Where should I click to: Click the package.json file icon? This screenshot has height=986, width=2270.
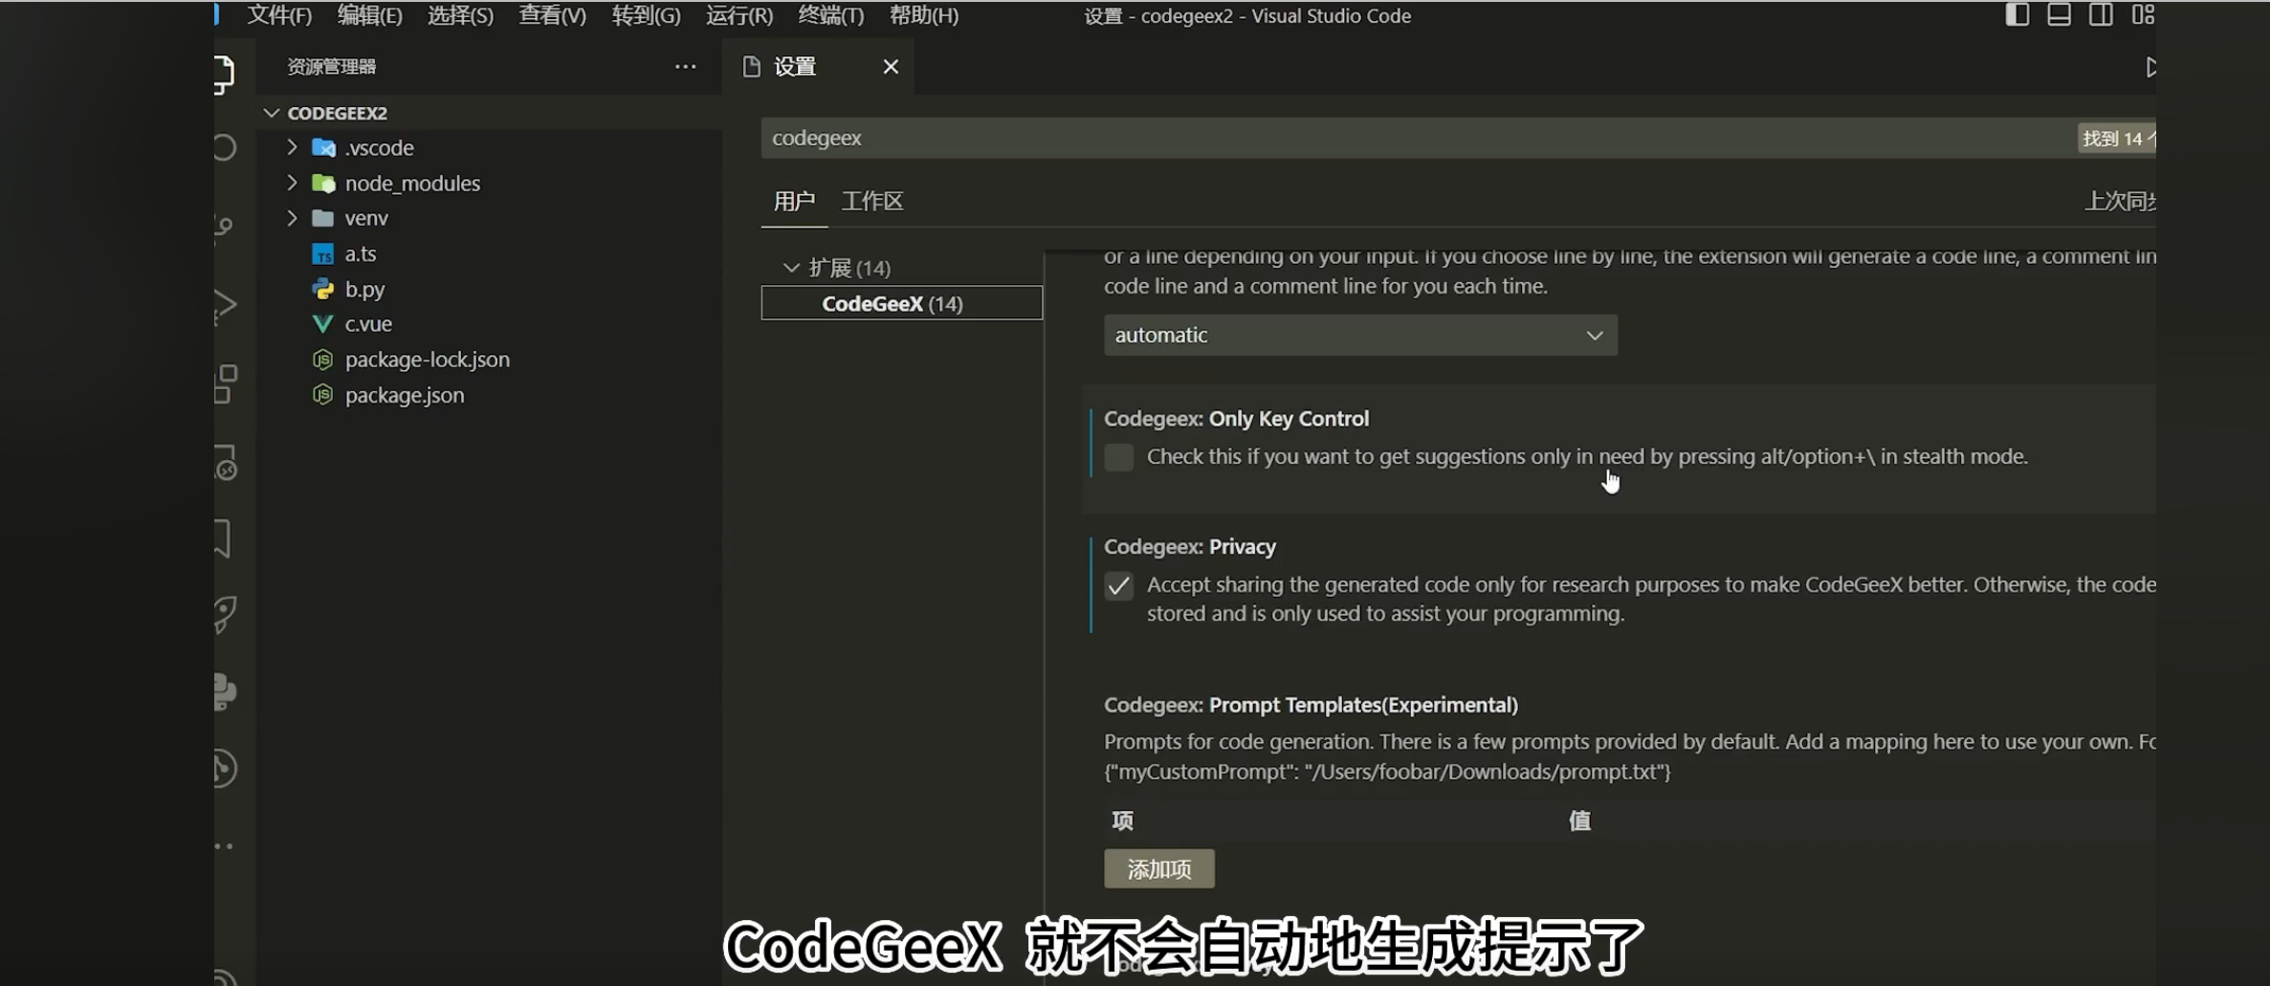[323, 395]
